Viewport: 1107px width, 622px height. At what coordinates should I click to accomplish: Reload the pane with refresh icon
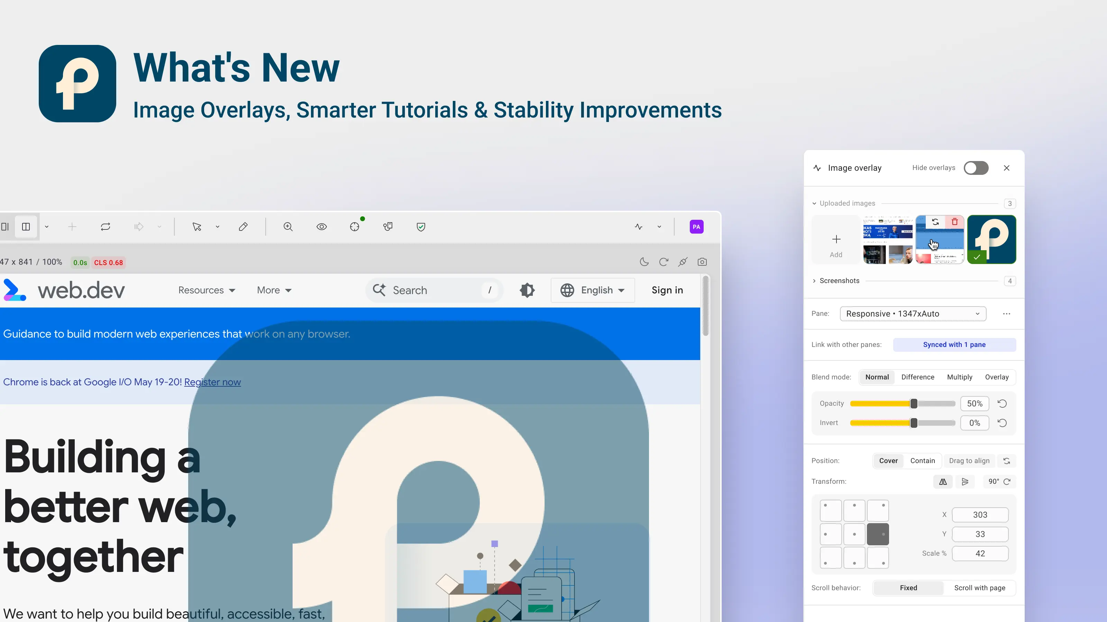[x=664, y=262]
